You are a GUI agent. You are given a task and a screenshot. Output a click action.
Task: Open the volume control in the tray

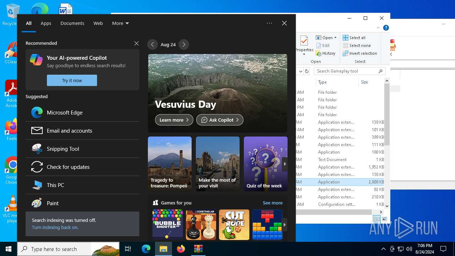click(409, 249)
